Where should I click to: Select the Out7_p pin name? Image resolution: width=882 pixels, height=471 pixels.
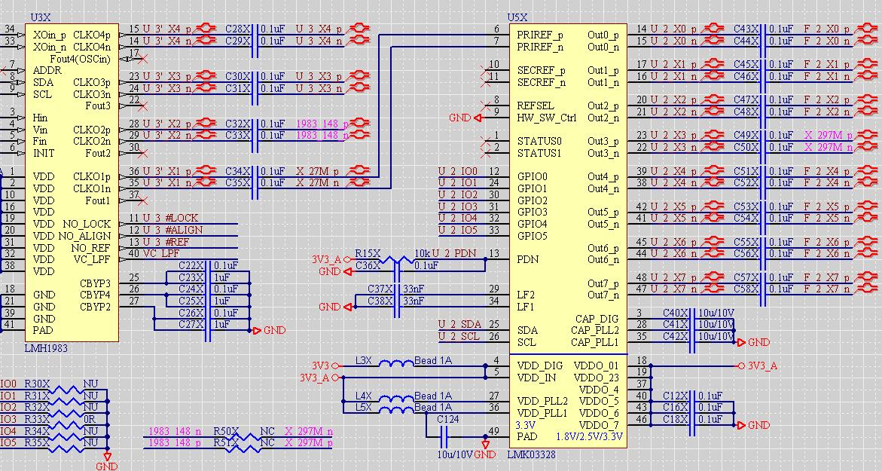click(603, 283)
